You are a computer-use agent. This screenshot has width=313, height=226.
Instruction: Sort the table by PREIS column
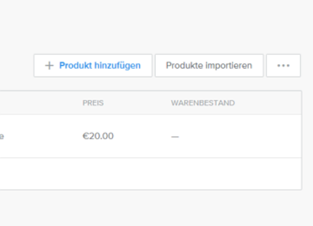(93, 103)
